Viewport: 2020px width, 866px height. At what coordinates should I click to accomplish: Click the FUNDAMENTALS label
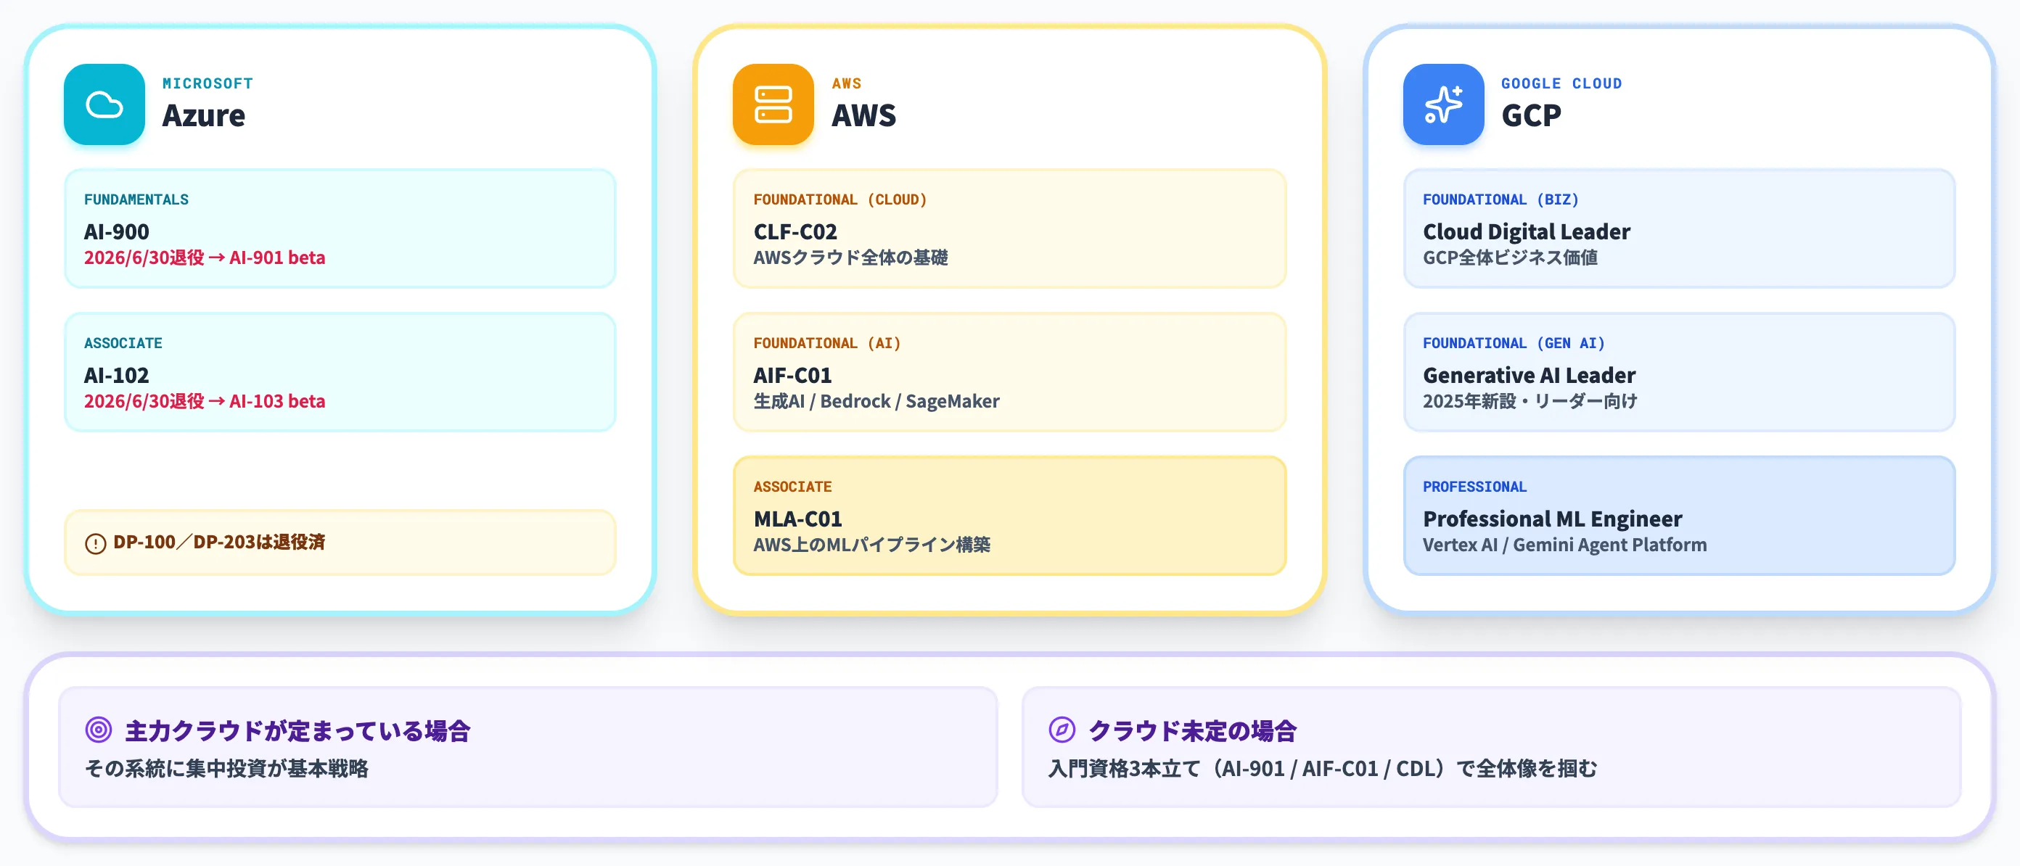point(136,199)
